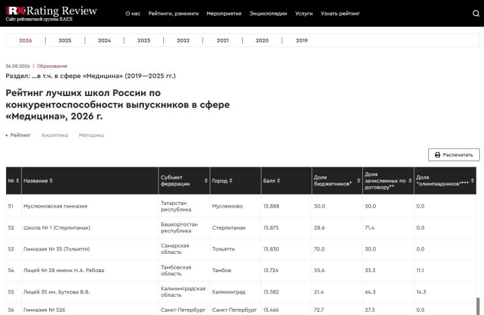This screenshot has width=484, height=315.
Task: Select the Рейтинг section tab
Action: [21, 135]
